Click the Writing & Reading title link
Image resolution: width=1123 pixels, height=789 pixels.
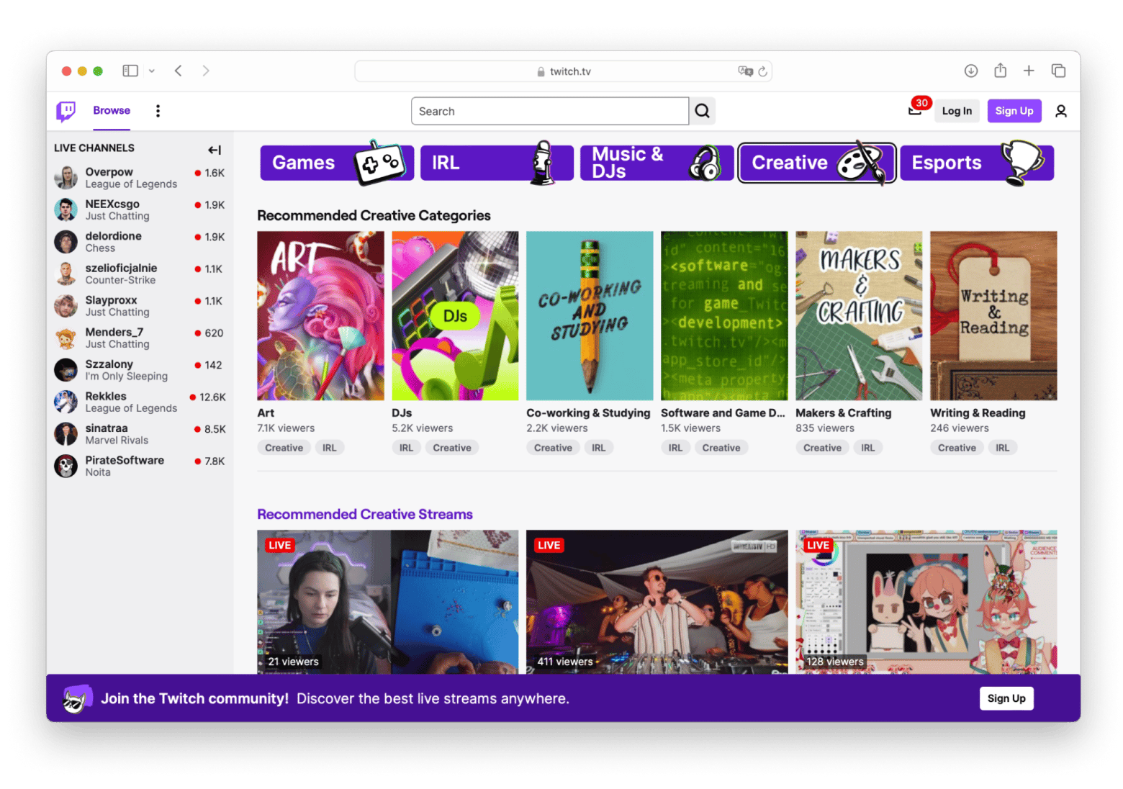click(978, 413)
